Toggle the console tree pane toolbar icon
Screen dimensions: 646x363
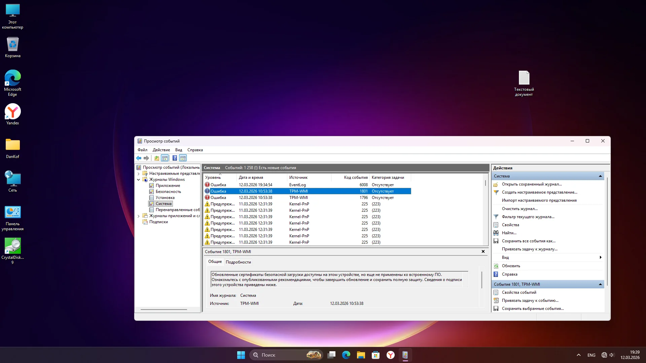click(x=165, y=158)
